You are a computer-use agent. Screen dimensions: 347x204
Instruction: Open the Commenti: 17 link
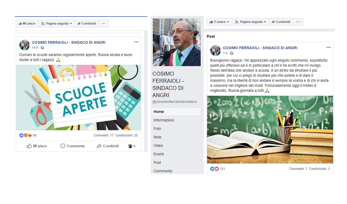click(x=104, y=135)
